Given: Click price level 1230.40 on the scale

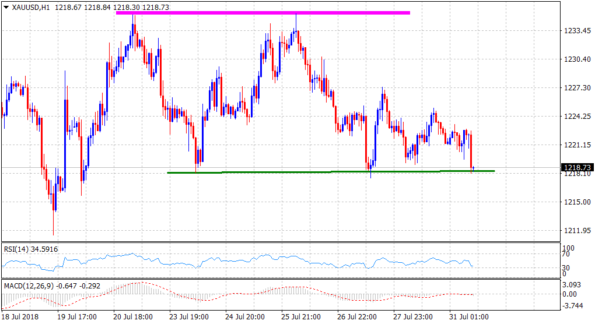Looking at the screenshot, I should pos(577,59).
